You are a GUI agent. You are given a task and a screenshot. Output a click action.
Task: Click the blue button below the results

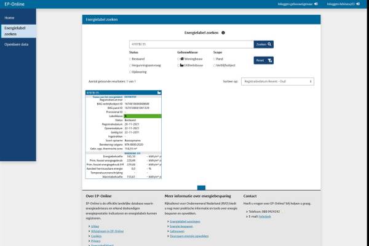pos(201,188)
